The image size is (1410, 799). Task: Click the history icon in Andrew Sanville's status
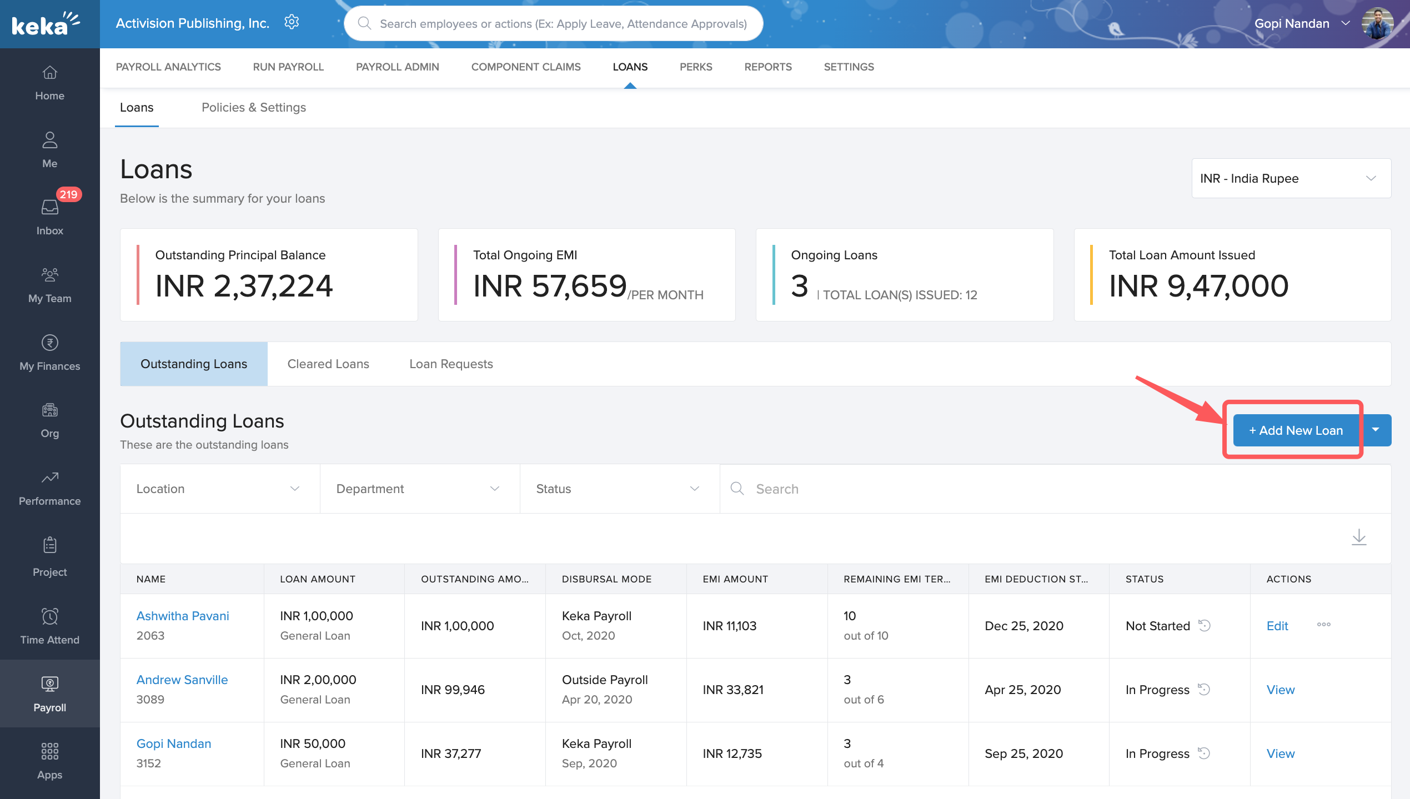click(1204, 690)
